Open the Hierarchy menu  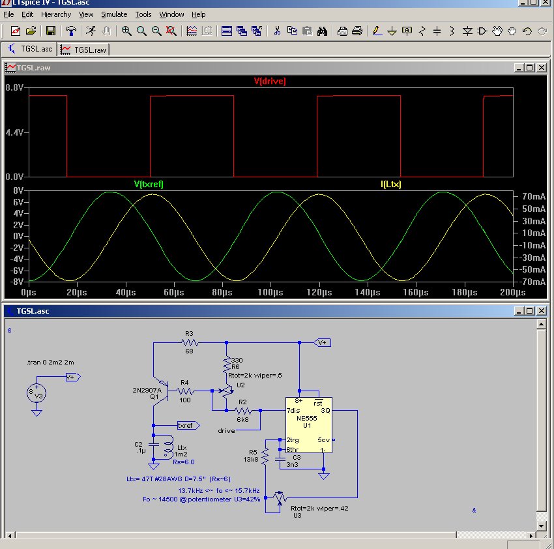coord(56,14)
